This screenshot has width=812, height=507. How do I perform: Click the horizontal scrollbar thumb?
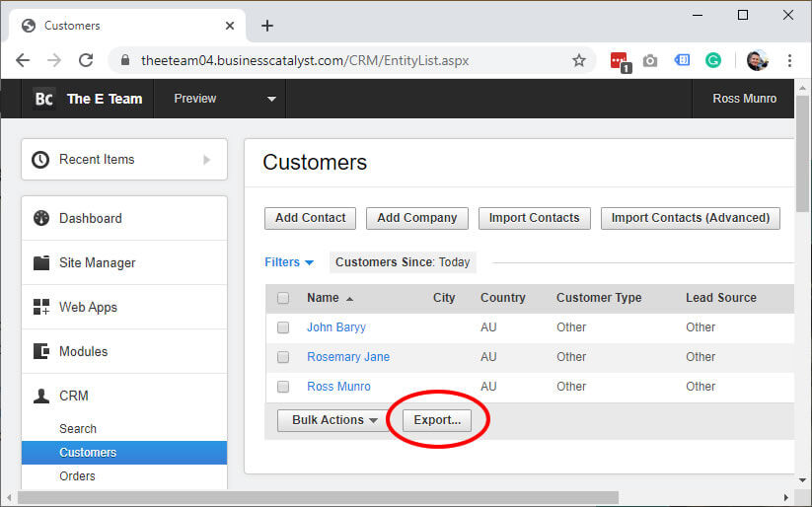pyautogui.click(x=318, y=498)
